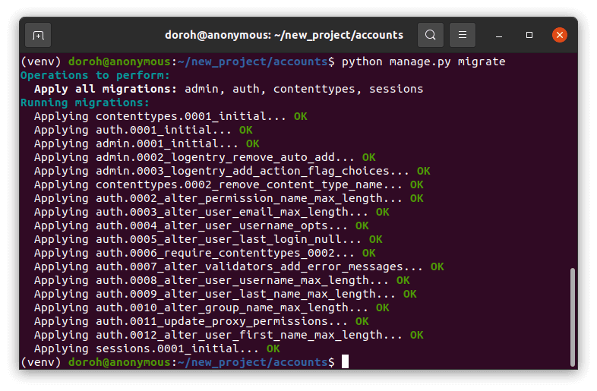Click the 'python manage.py migrate' command text
The height and width of the screenshot is (391, 597).
coord(423,61)
